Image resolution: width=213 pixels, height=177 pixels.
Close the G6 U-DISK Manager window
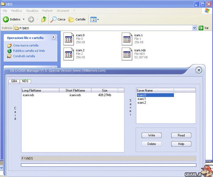[x=199, y=70]
